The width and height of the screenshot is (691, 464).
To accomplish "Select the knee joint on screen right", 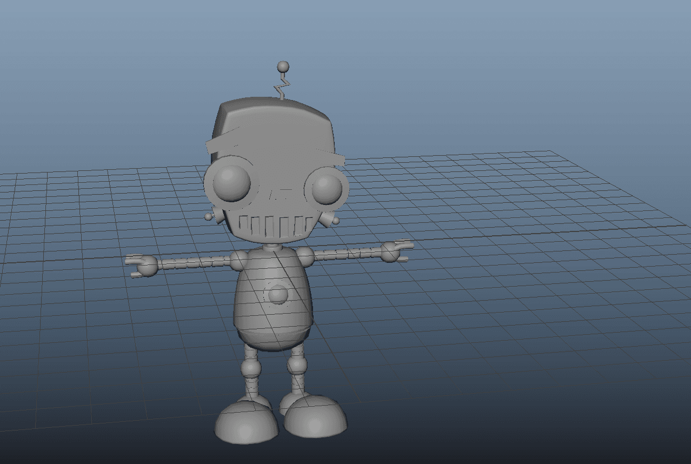I will coord(296,364).
